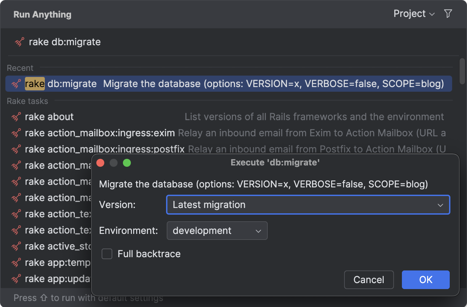Click the results list vertical scrollbar
This screenshot has width=467, height=307.
pos(462,71)
